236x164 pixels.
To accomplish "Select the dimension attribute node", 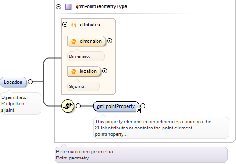I will point(87,41).
